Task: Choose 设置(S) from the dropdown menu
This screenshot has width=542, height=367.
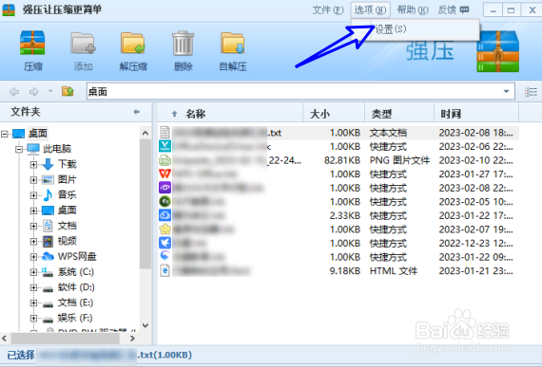Action: point(390,29)
